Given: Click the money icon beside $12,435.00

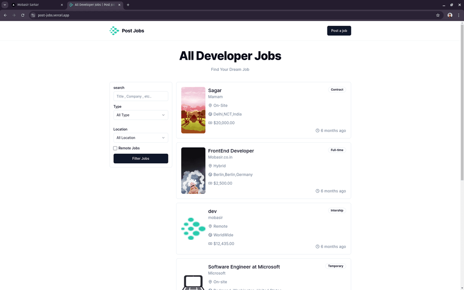Looking at the screenshot, I should click(210, 244).
